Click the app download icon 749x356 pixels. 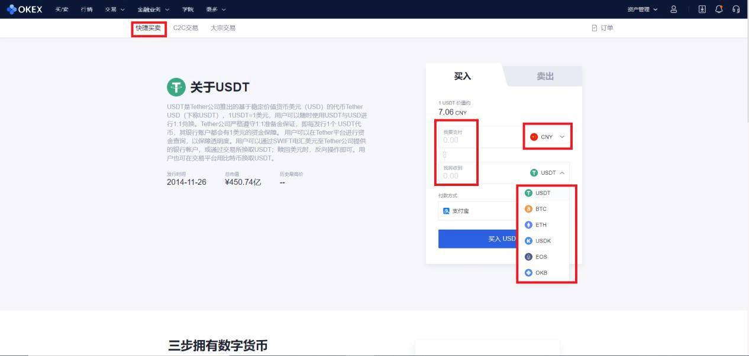tap(702, 9)
